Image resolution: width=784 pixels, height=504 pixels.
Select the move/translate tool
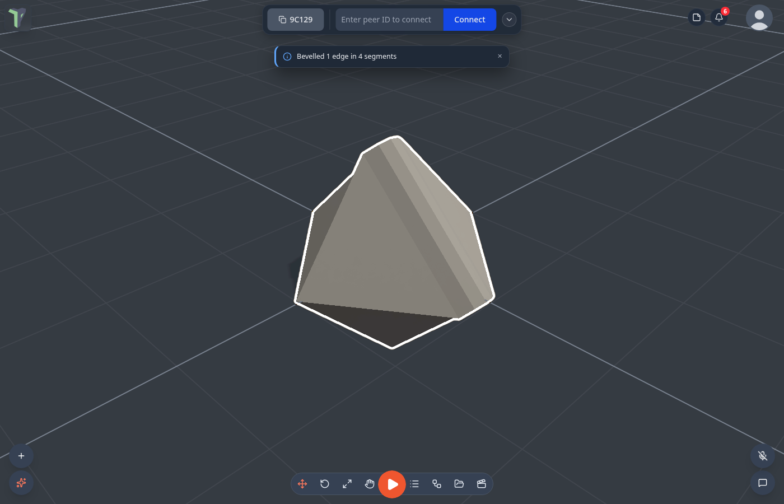[302, 484]
